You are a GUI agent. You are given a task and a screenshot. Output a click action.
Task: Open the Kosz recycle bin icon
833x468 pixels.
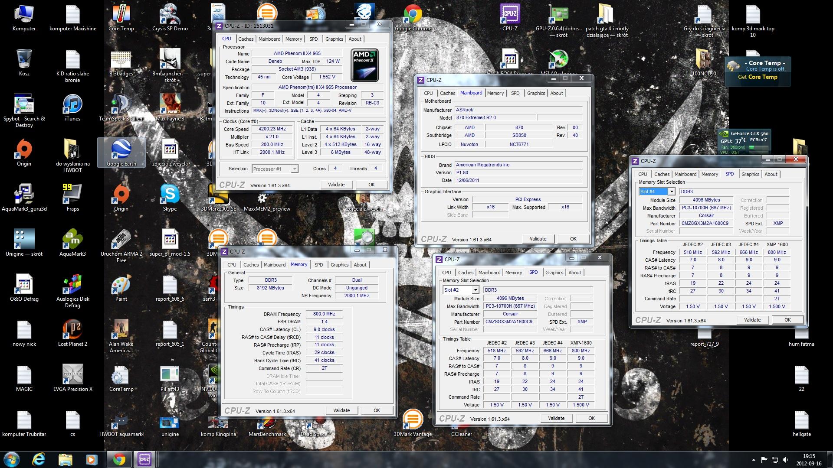pos(24,63)
